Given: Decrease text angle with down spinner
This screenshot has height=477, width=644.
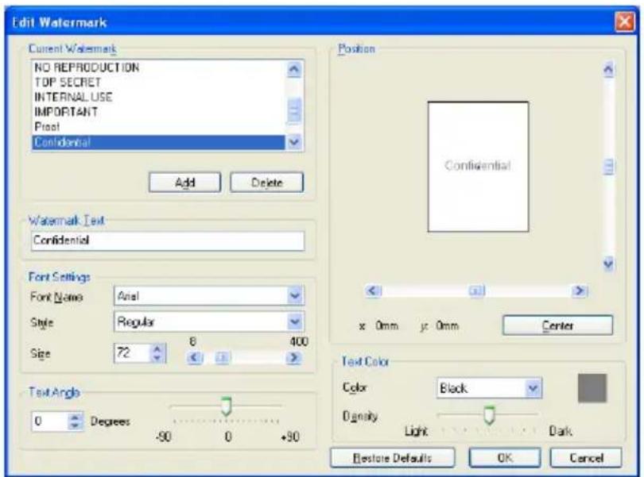Looking at the screenshot, I should pos(75,425).
